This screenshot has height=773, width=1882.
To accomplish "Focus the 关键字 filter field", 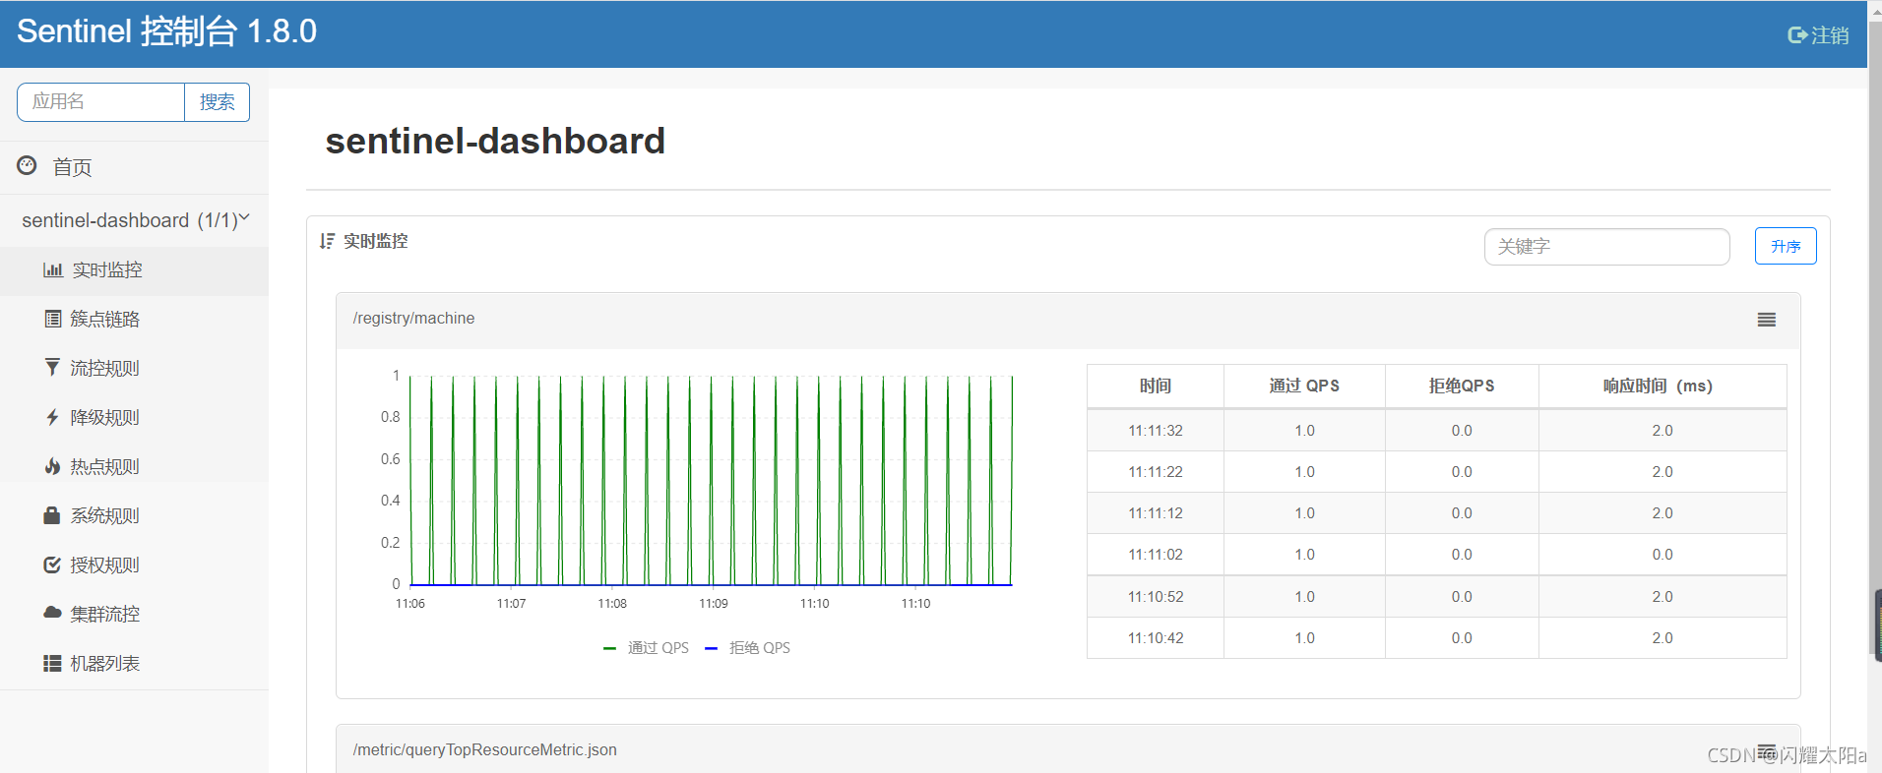I will 1606,247.
